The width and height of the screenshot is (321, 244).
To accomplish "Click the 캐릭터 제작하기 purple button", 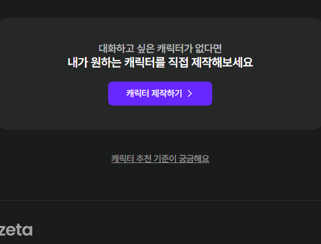I will coord(160,94).
